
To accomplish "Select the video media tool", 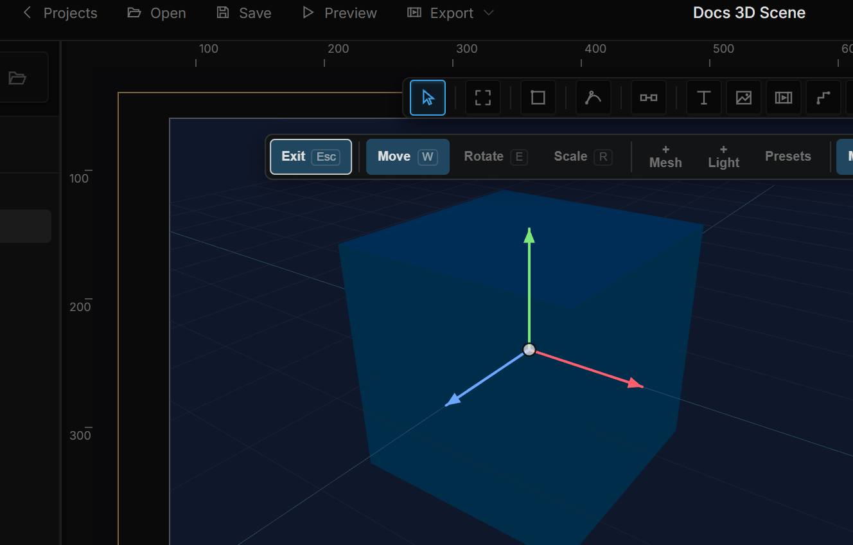I will 784,98.
